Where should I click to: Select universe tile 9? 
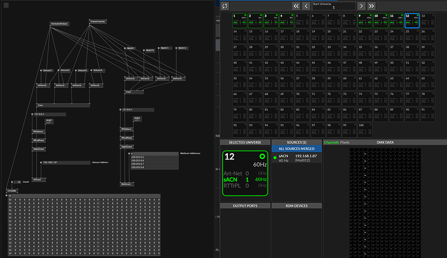(365, 21)
